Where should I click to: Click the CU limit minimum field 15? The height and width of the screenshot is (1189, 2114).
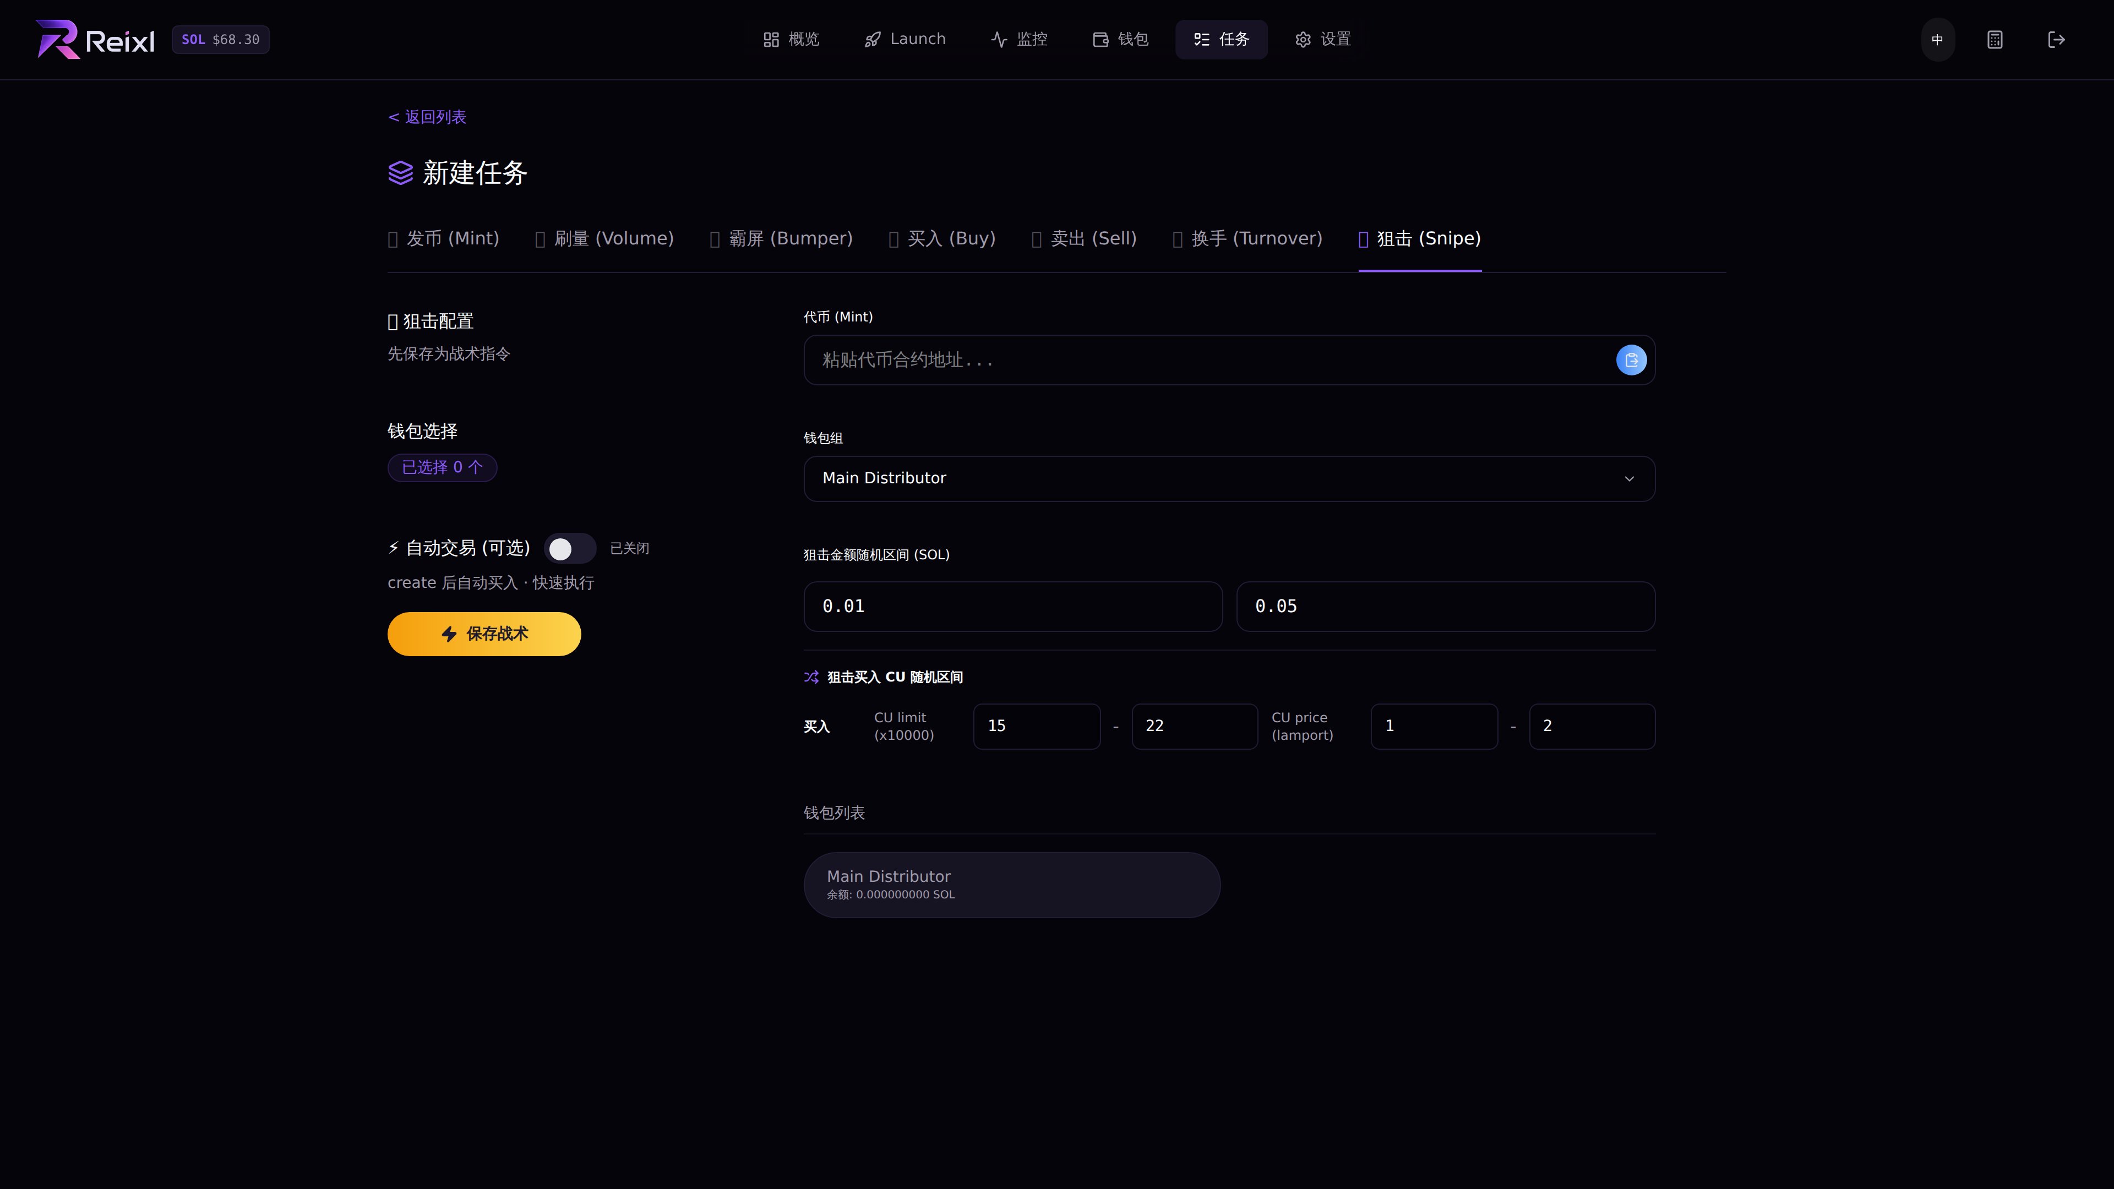pos(1037,726)
